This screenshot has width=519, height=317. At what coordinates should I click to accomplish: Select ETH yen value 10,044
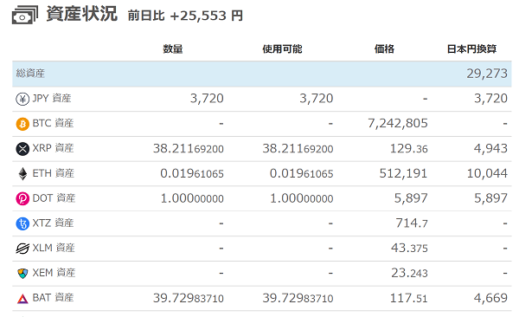pos(487,173)
